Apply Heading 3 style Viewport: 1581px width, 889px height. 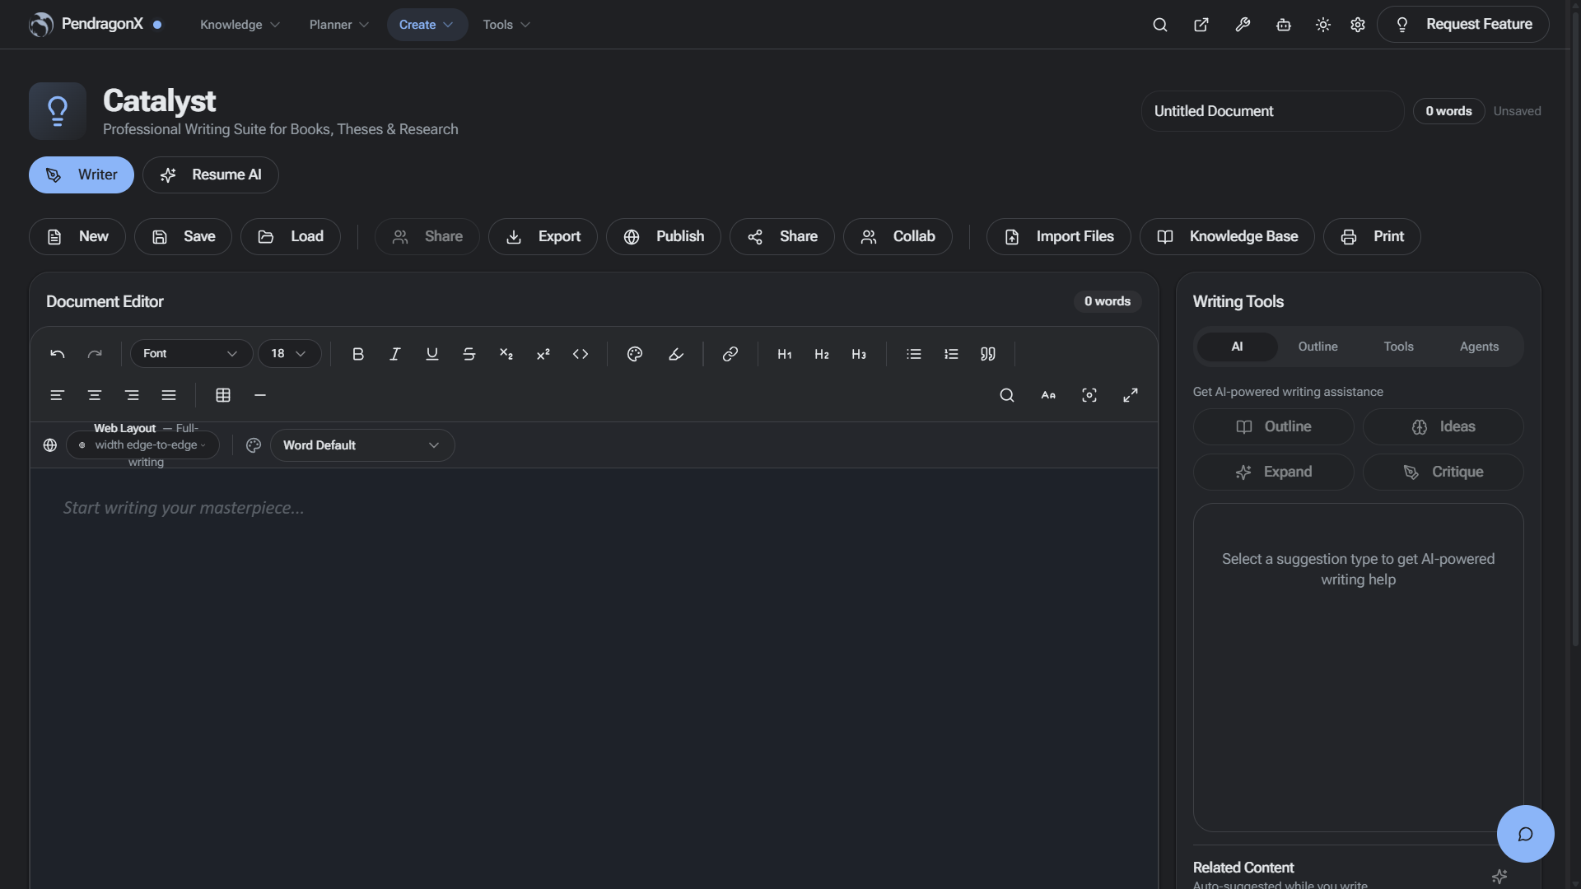859,354
